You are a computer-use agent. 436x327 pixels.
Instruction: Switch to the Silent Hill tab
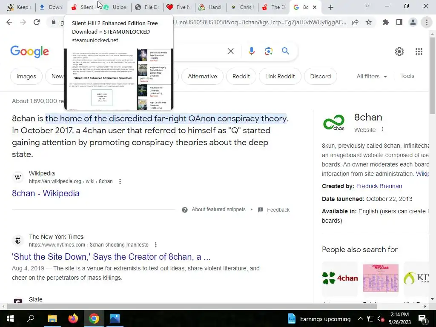pos(83,7)
